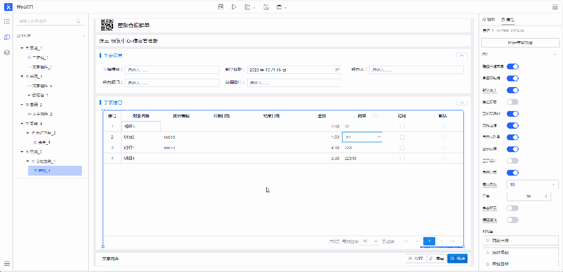
Task: Open the hamburger menu at top right
Action: (555, 7)
